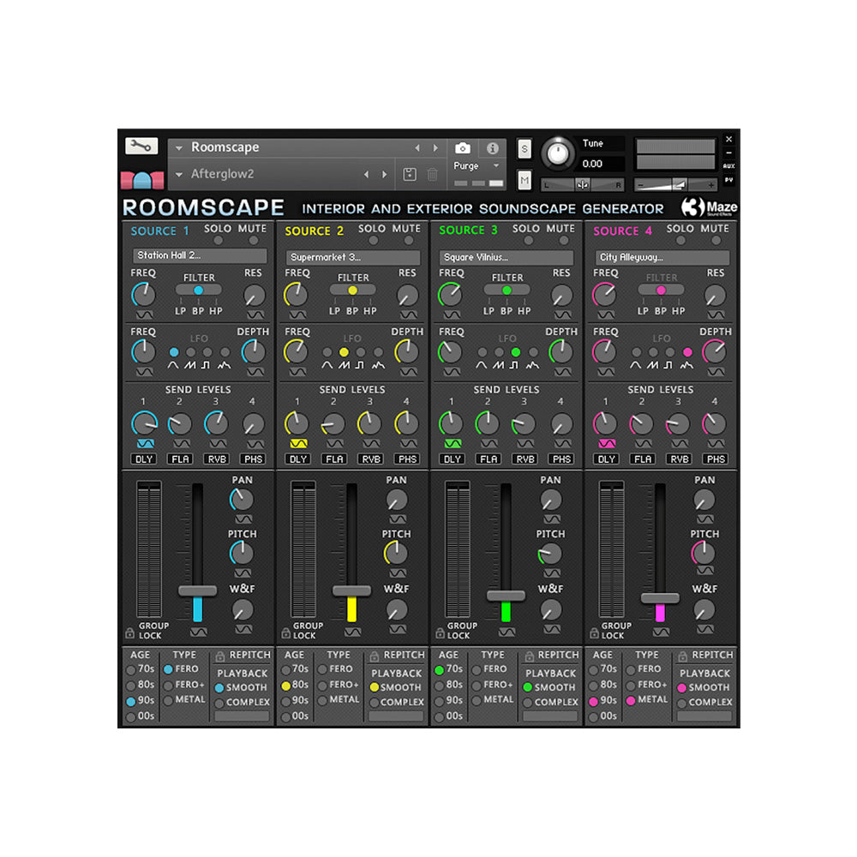The image size is (857, 857).
Task: Click the camera snapshot icon
Action: 463,148
